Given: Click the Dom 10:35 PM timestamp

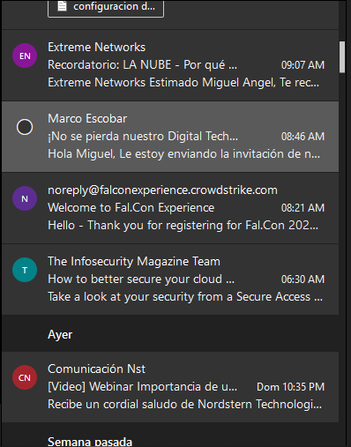Looking at the screenshot, I should (291, 387).
